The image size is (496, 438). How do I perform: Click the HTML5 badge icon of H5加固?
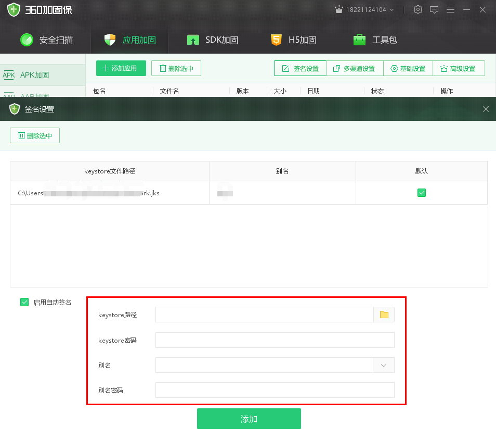276,40
